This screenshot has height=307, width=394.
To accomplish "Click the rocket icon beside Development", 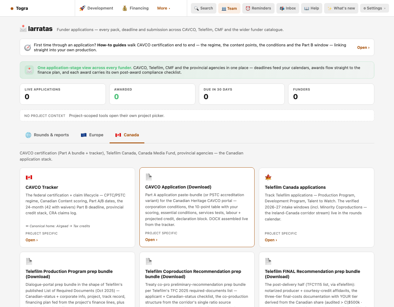I will (x=82, y=8).
